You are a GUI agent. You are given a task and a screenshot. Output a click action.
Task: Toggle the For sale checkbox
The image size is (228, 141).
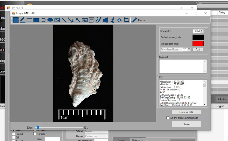(35, 134)
